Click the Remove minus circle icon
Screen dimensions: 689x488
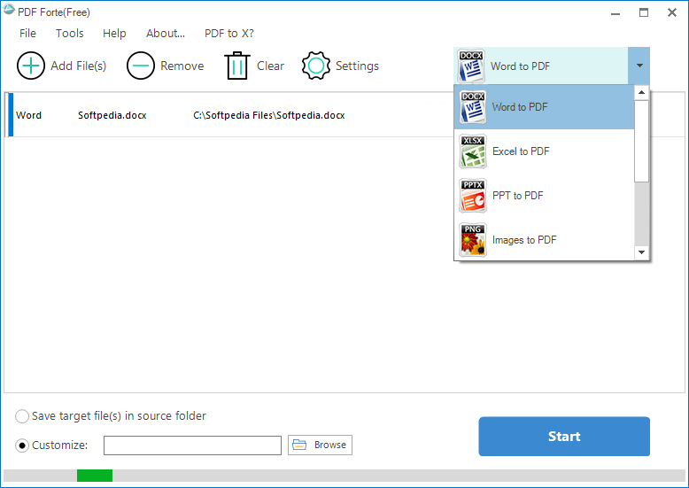click(x=141, y=66)
